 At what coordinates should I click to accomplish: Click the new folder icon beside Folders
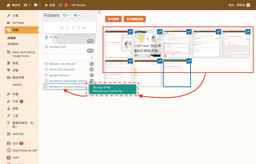[x=66, y=15]
